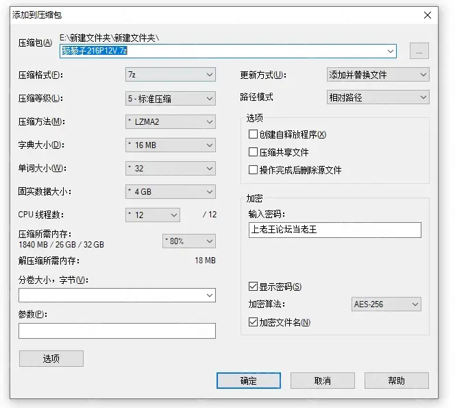Open the archive name dropdown arrow

pos(391,51)
